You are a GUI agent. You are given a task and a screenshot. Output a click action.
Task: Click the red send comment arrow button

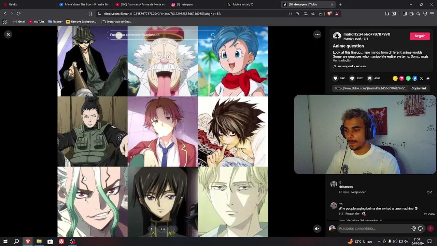point(430,228)
